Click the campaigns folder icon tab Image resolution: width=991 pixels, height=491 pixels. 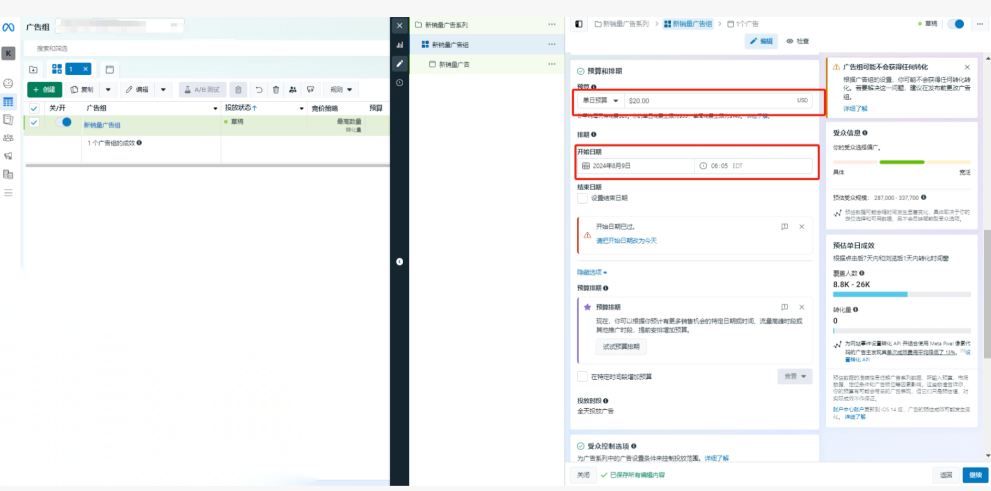point(33,70)
